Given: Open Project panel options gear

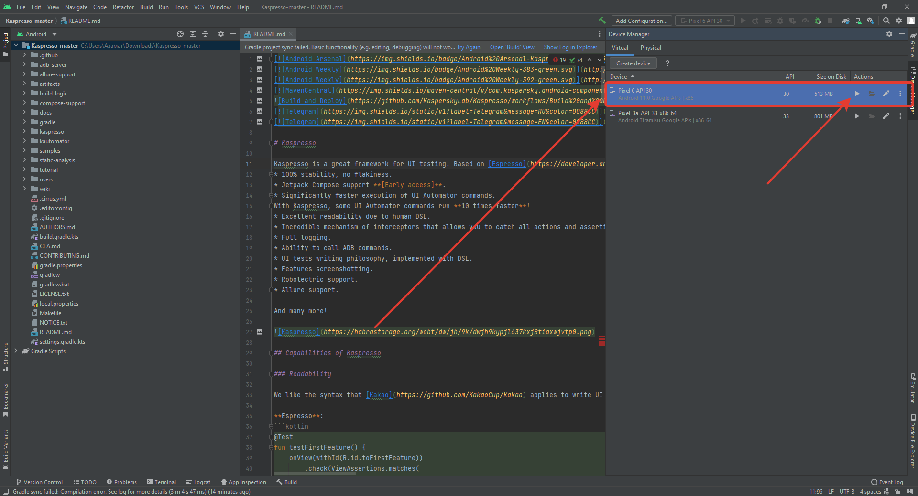Looking at the screenshot, I should click(x=221, y=34).
